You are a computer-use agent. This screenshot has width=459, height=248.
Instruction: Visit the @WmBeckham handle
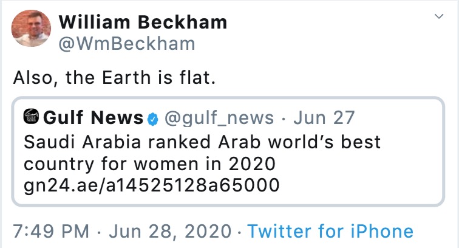click(x=127, y=44)
